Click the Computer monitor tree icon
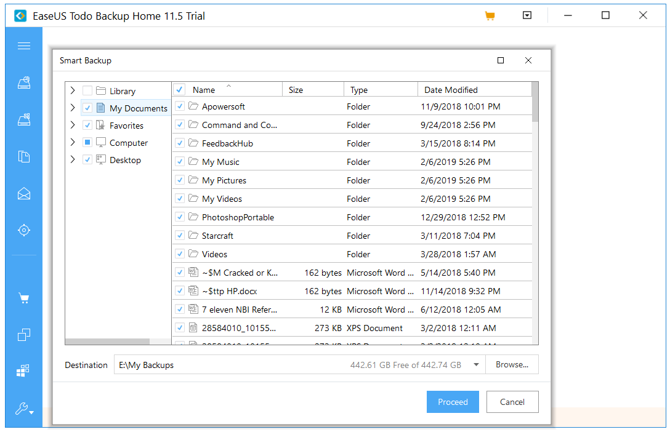The height and width of the screenshot is (432, 670). pos(101,142)
